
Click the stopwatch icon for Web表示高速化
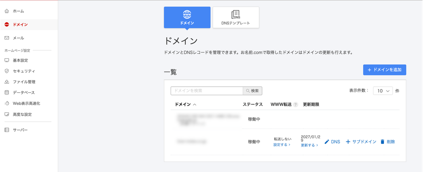7,104
